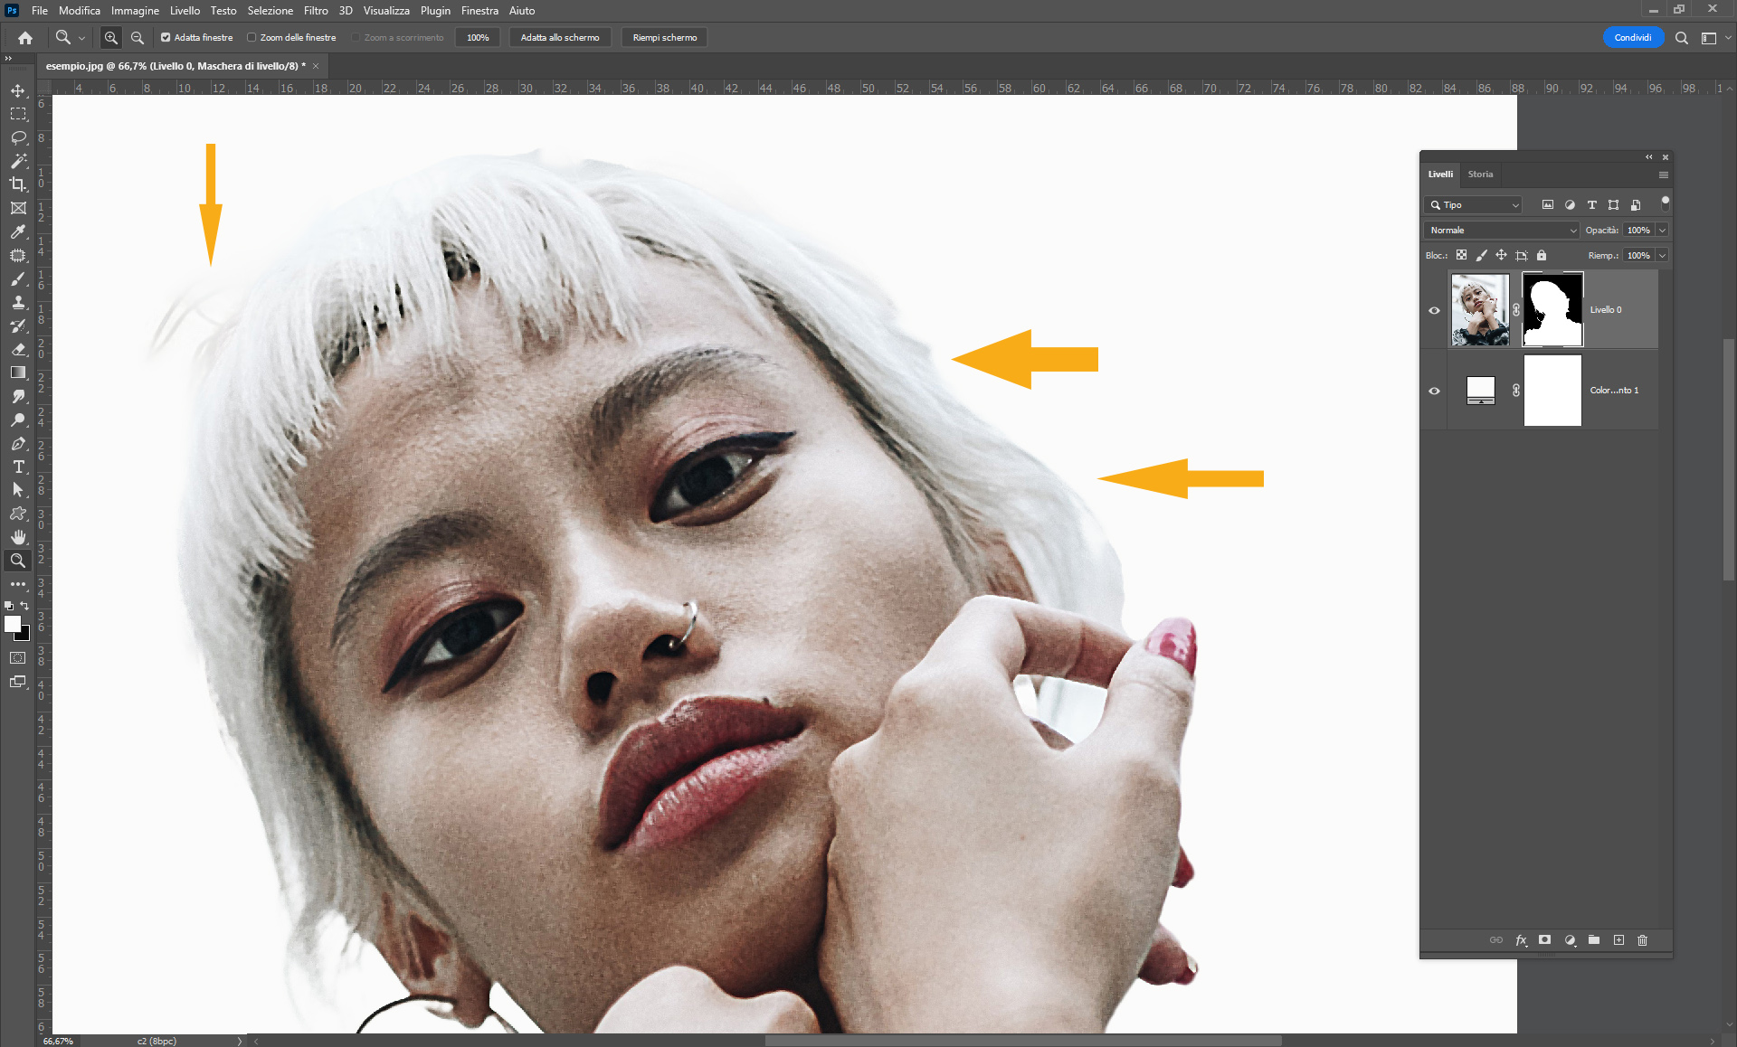Open the Normale blend mode dropdown
This screenshot has height=1047, width=1737.
click(1502, 231)
